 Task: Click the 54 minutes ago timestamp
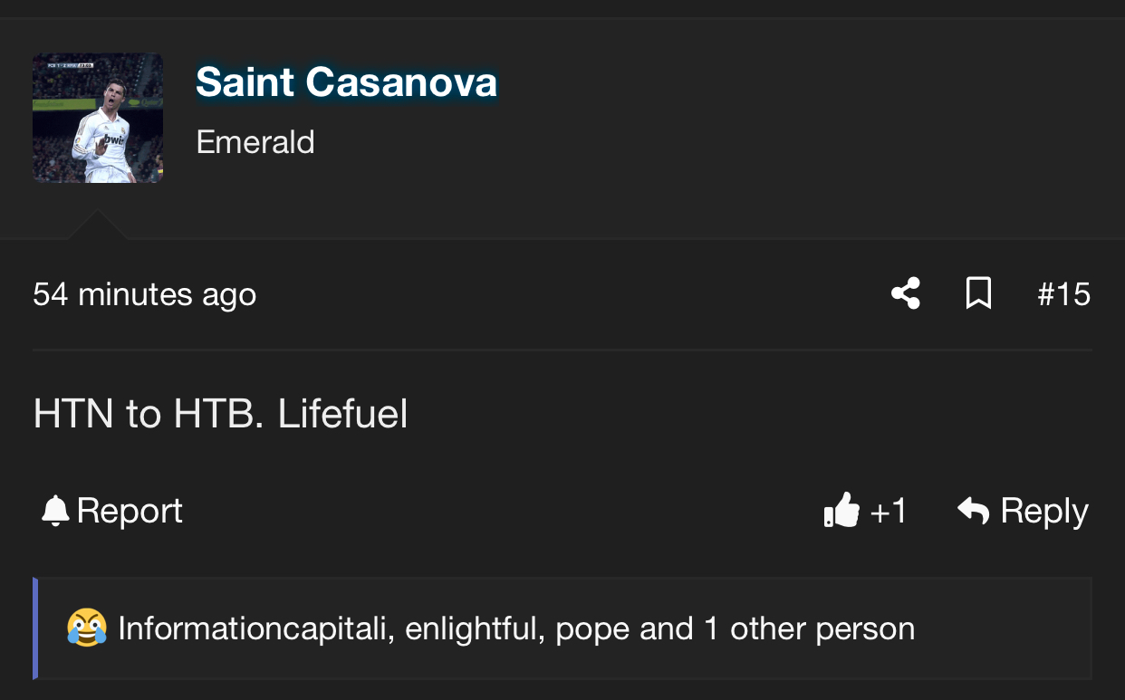pos(145,294)
